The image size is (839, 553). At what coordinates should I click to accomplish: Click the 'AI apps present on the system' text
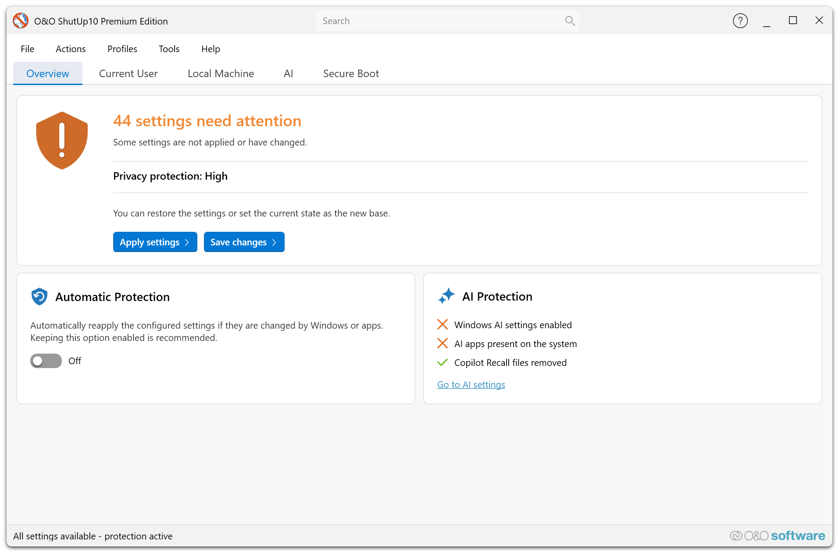[515, 344]
